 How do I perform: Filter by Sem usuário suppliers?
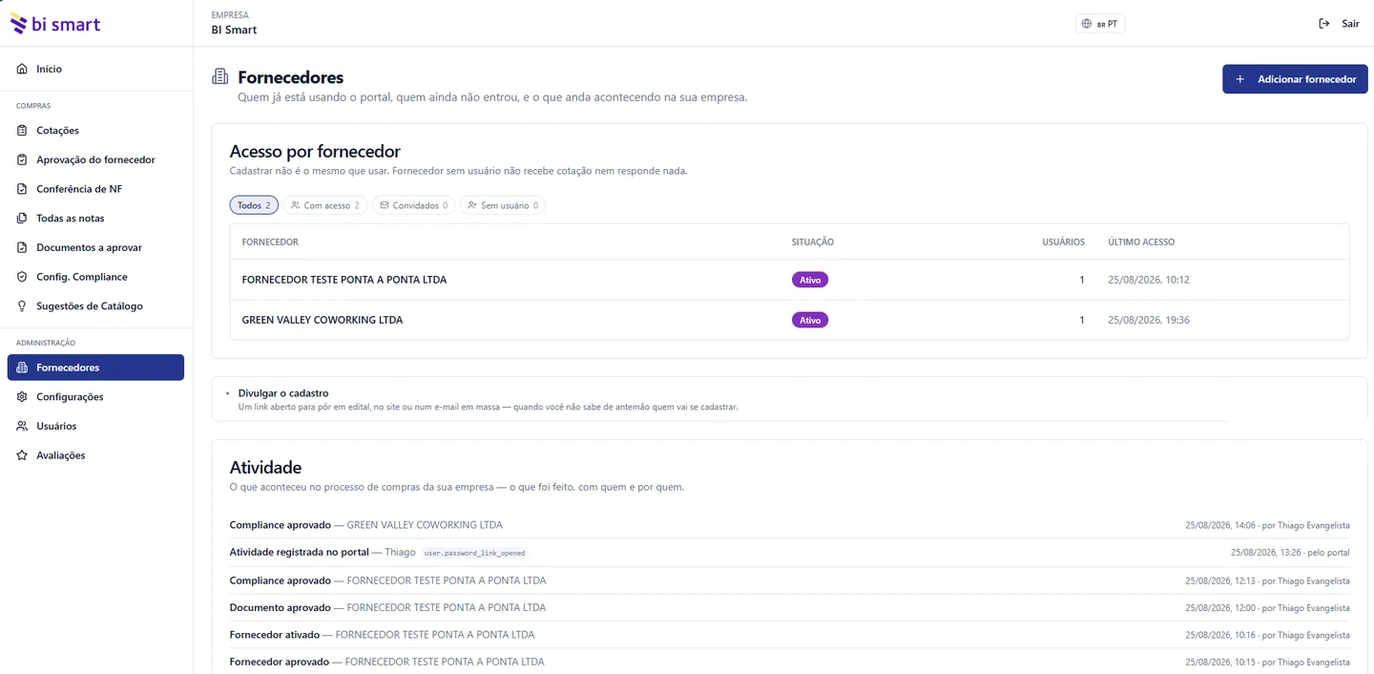[x=503, y=205]
